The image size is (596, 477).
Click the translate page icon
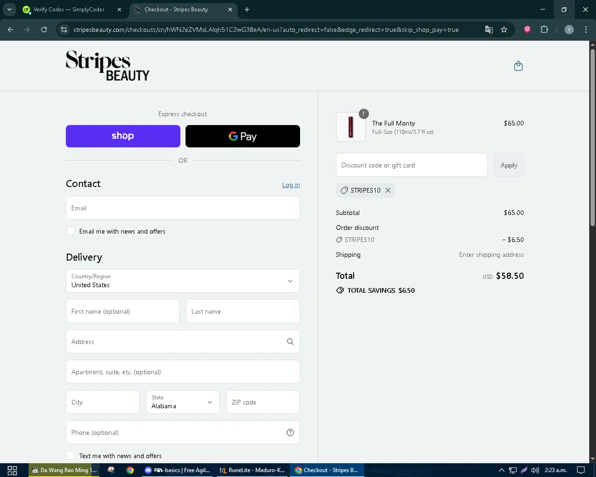(x=489, y=29)
